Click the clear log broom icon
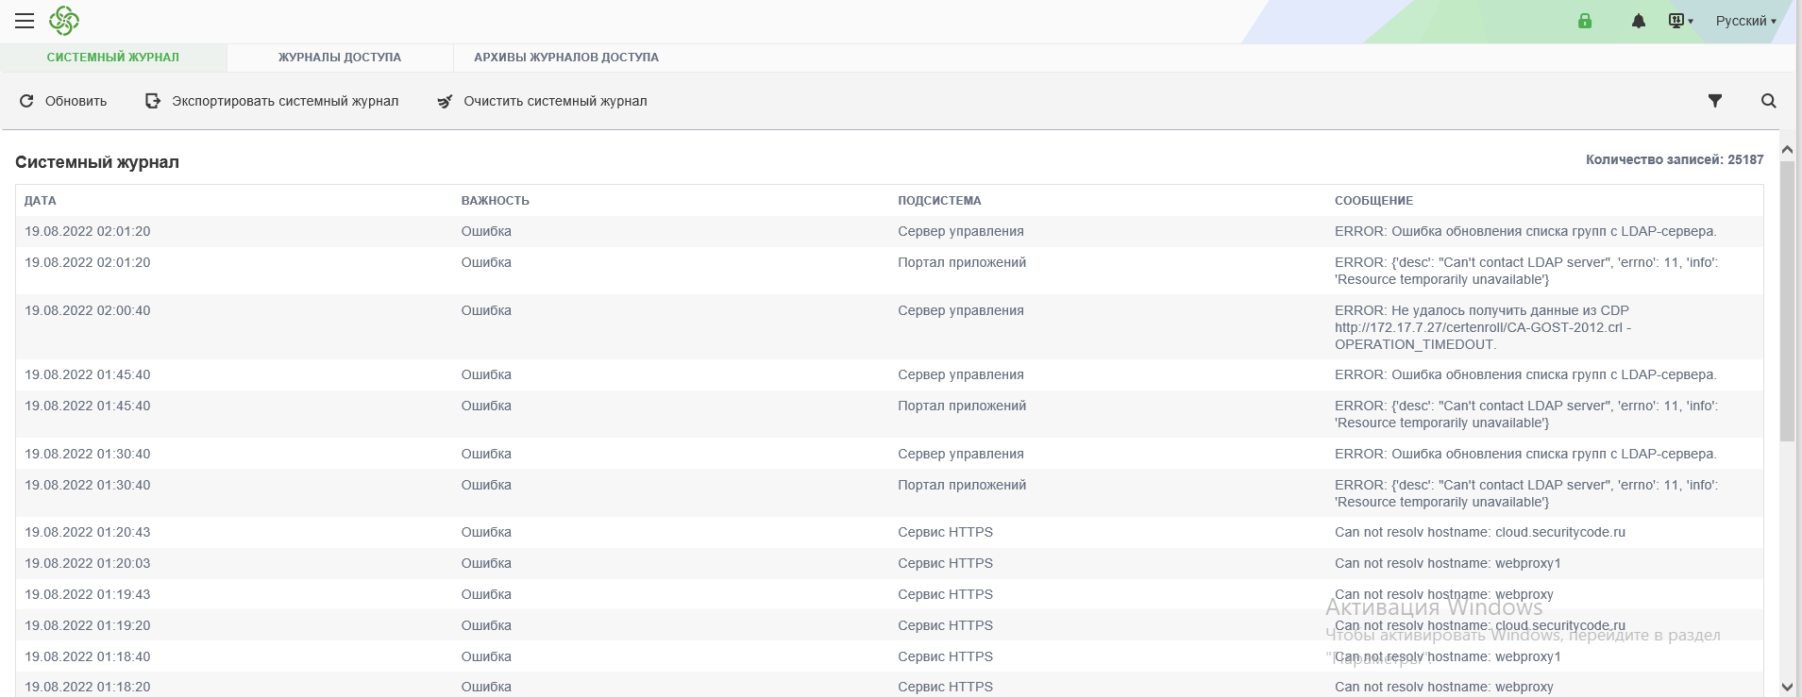Image resolution: width=1802 pixels, height=697 pixels. (x=445, y=101)
